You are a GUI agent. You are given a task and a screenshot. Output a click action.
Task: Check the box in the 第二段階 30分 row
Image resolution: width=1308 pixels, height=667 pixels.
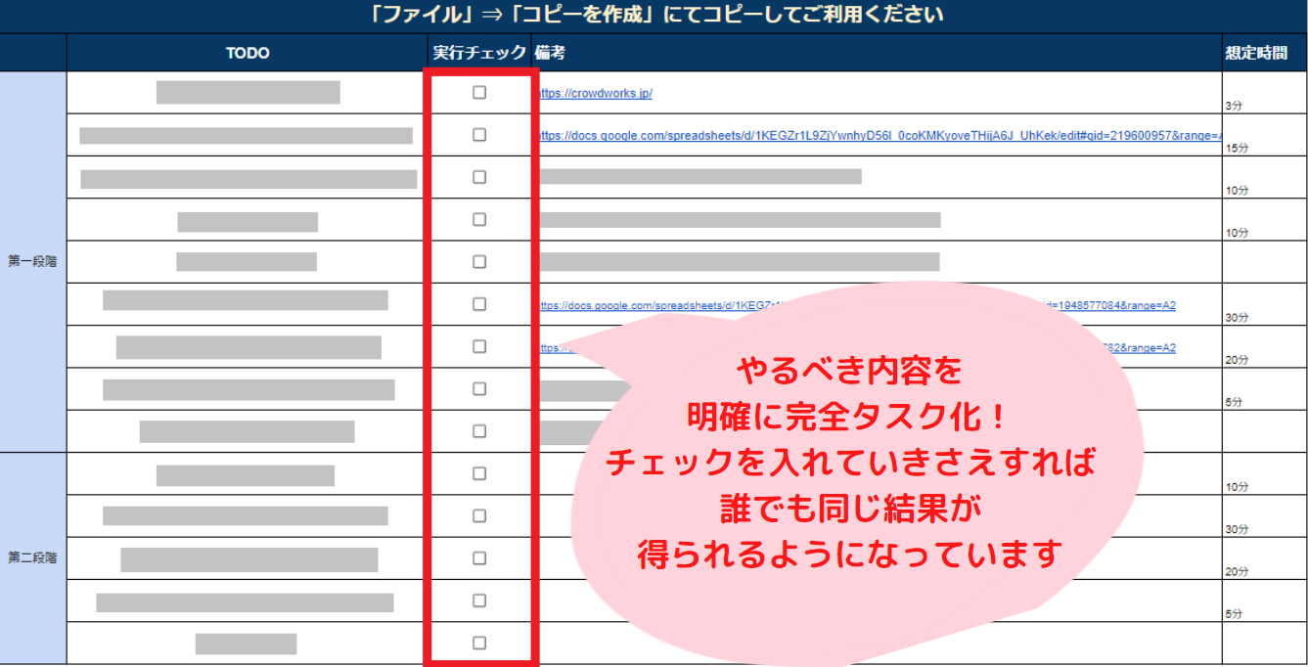click(x=479, y=515)
